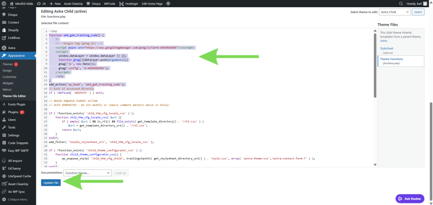The height and width of the screenshot is (205, 433).
Task: Open the Widgets submenu item
Action: [x=8, y=83]
